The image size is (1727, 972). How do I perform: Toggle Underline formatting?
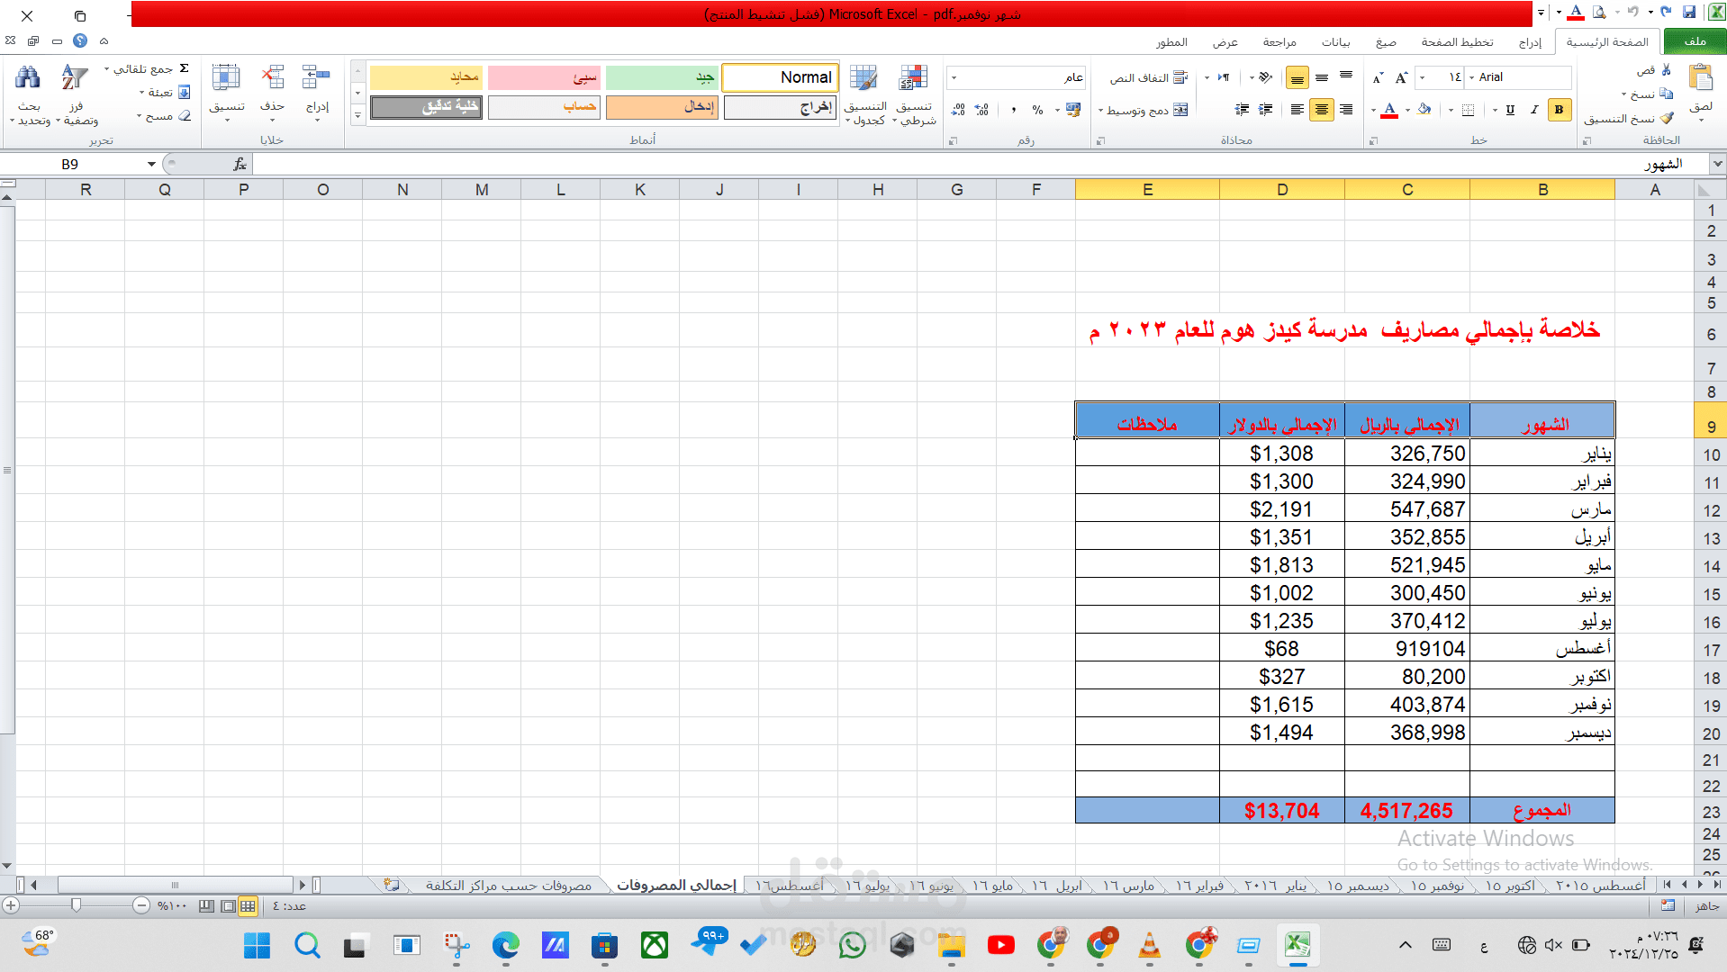[x=1510, y=110]
